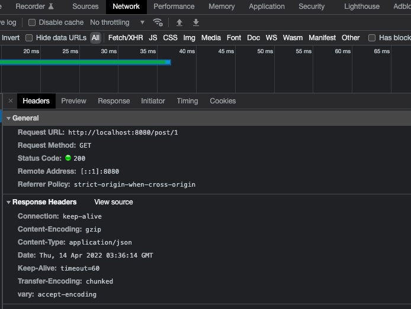The height and width of the screenshot is (309, 411).
Task: Filter requests by WS
Action: point(271,38)
